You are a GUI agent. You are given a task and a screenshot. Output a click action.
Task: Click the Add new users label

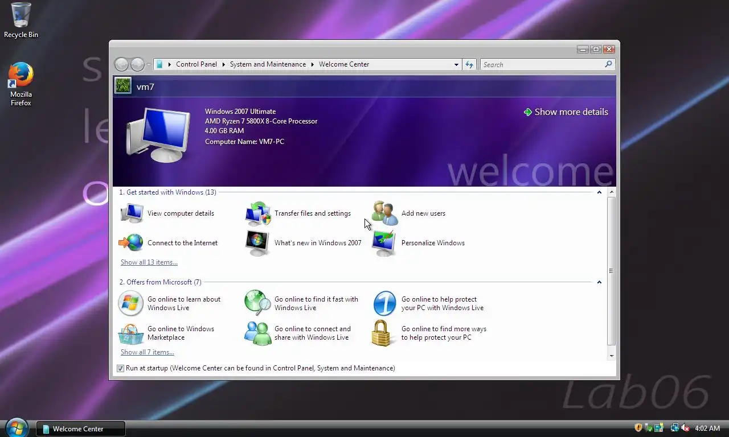coord(423,213)
